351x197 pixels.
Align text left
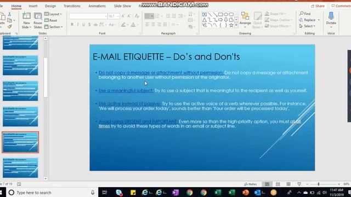pyautogui.click(x=147, y=25)
